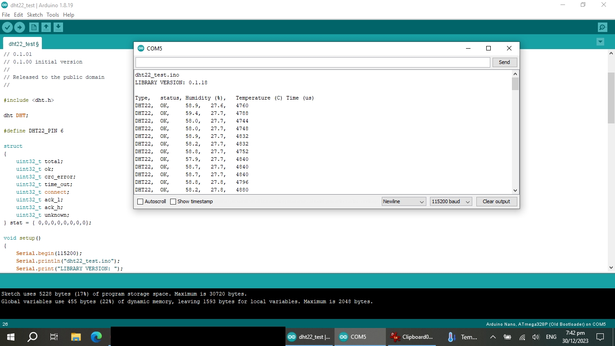Viewport: 615px width, 346px height.
Task: Launch Microsoft Edge from the taskbar
Action: pos(96,337)
